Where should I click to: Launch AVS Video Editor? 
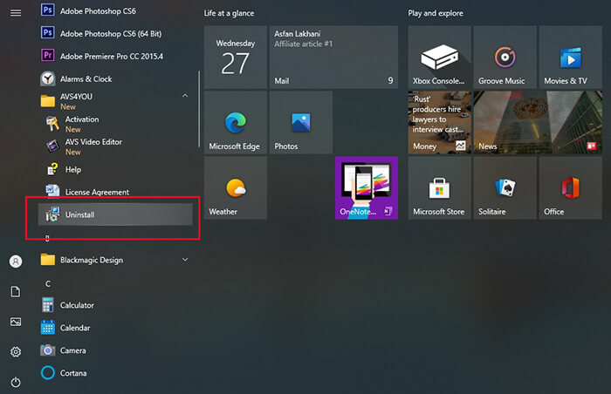tap(115, 146)
